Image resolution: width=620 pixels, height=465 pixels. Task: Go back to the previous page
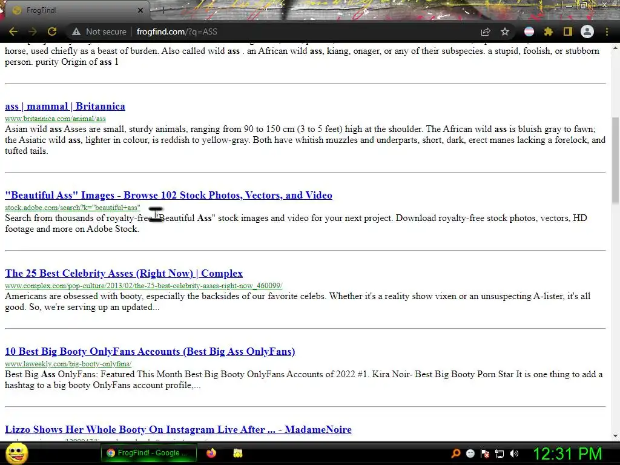(x=13, y=31)
